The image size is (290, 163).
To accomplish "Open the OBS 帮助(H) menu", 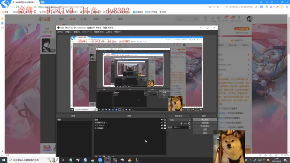I will pos(117,32).
